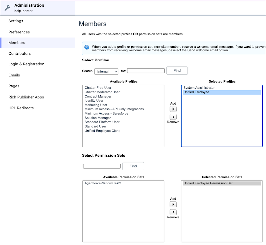Focus the profile search 'for' text field

click(146, 71)
